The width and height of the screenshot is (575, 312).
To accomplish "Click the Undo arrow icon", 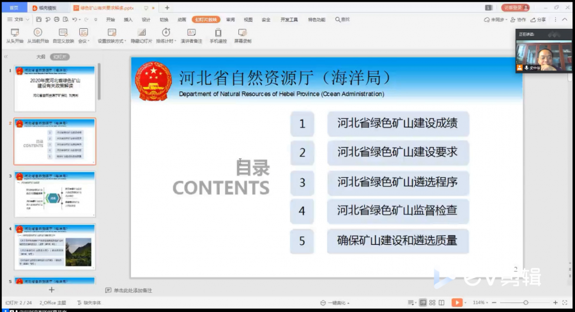I will point(75,19).
